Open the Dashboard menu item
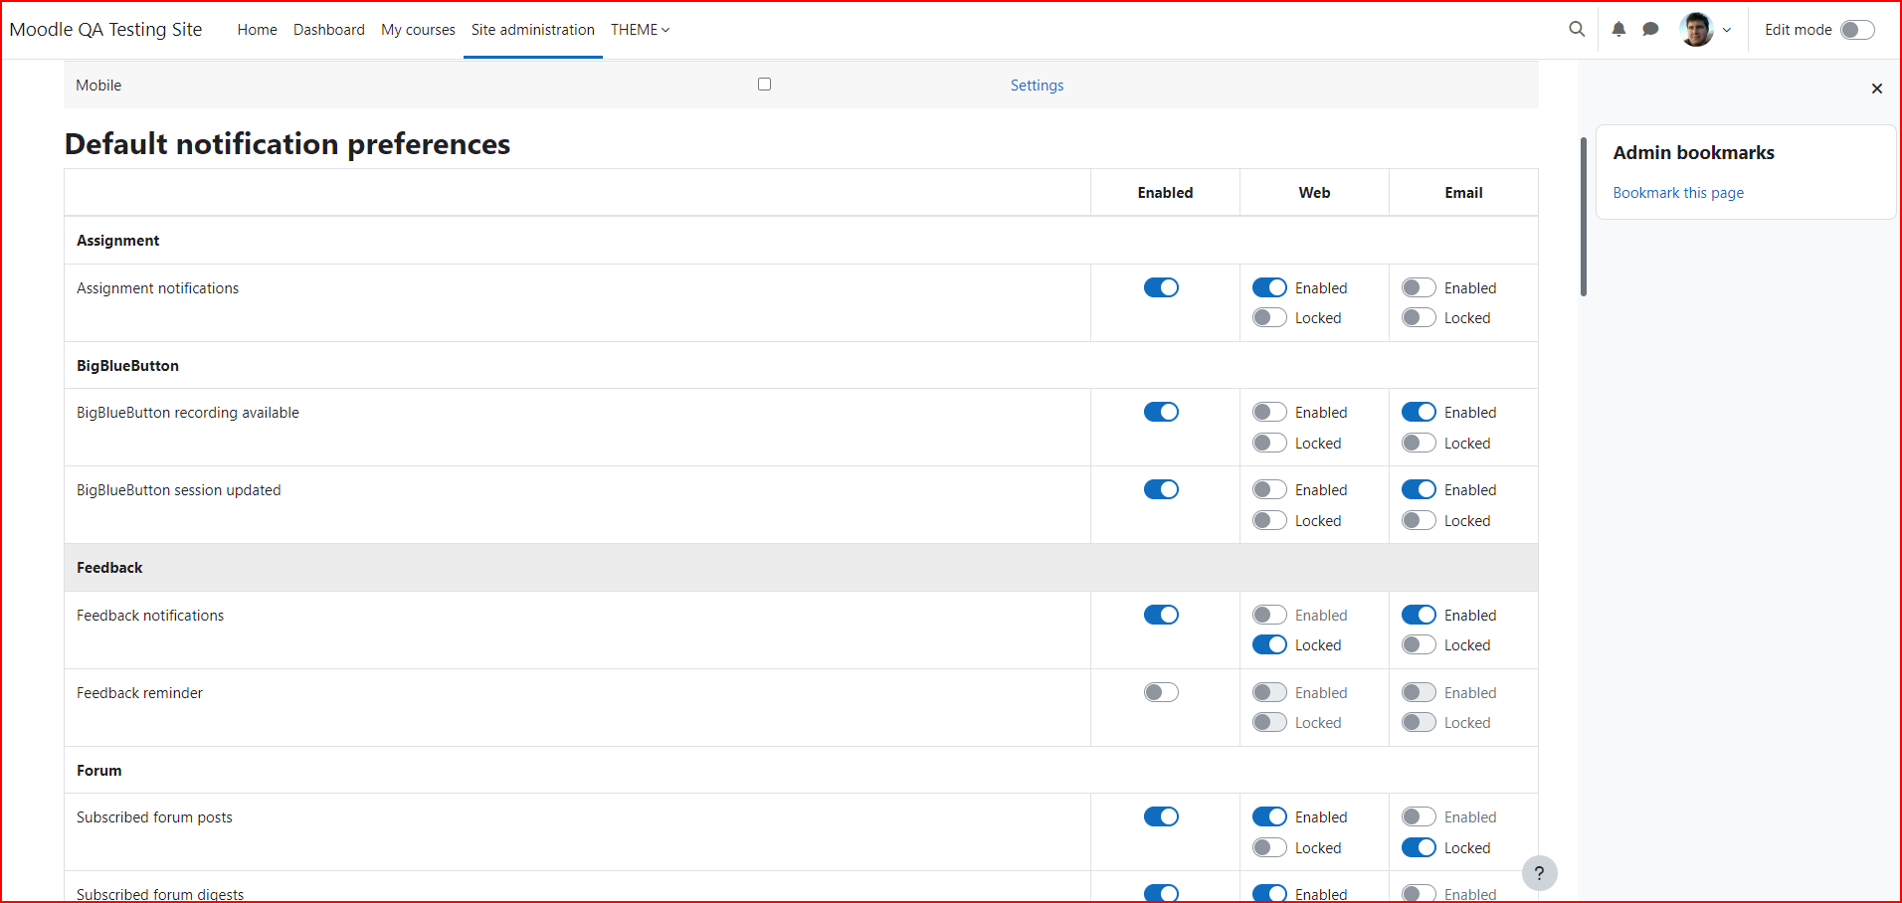 pos(329,30)
